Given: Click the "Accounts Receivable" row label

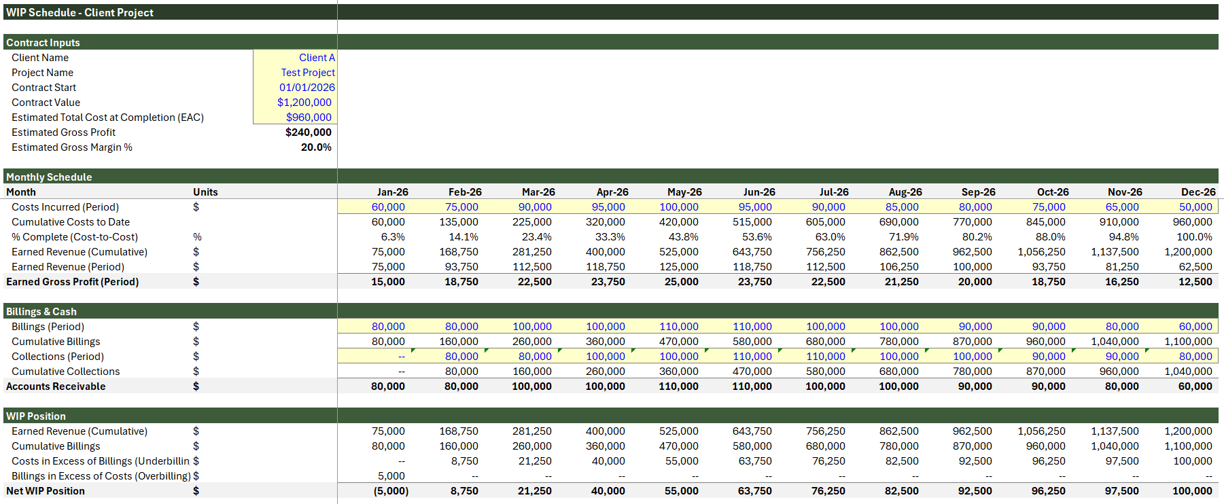Looking at the screenshot, I should (56, 386).
